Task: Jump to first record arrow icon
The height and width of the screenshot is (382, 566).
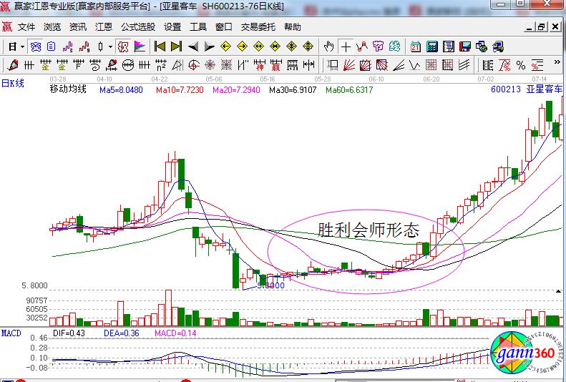Action: click(x=160, y=46)
